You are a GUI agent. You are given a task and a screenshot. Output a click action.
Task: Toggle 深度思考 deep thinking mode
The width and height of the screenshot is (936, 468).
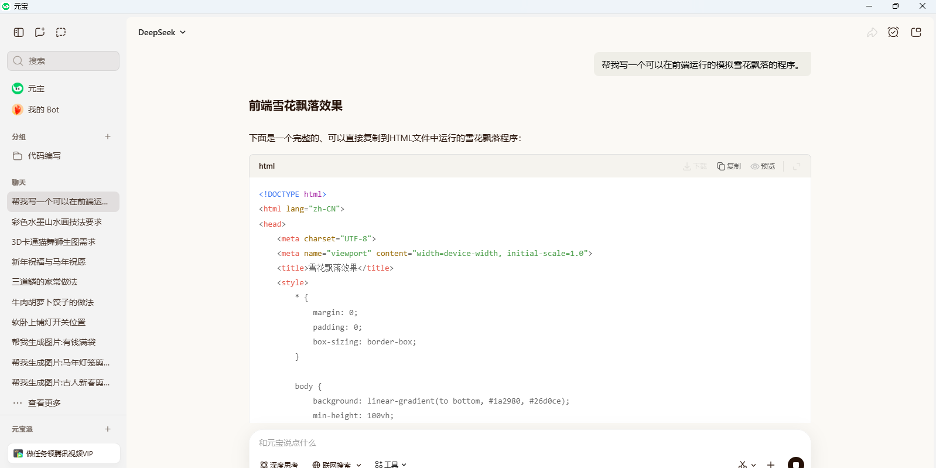[x=279, y=464]
